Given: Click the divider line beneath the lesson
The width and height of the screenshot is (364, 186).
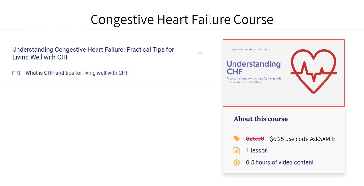Looking at the screenshot, I should pos(108,86).
